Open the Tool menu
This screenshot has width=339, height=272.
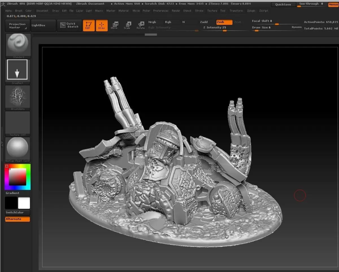223,11
